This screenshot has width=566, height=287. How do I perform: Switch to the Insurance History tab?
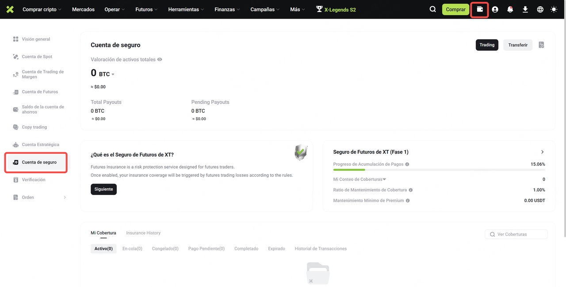click(143, 233)
